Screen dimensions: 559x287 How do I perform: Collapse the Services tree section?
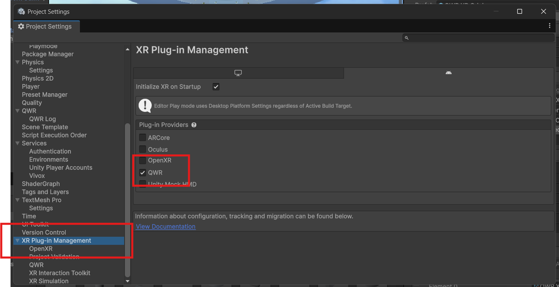pyautogui.click(x=17, y=143)
